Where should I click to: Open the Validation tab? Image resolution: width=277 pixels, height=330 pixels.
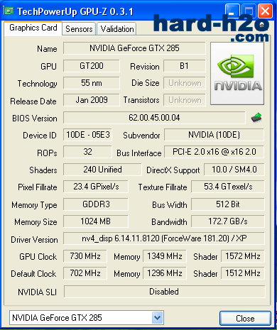tap(116, 29)
